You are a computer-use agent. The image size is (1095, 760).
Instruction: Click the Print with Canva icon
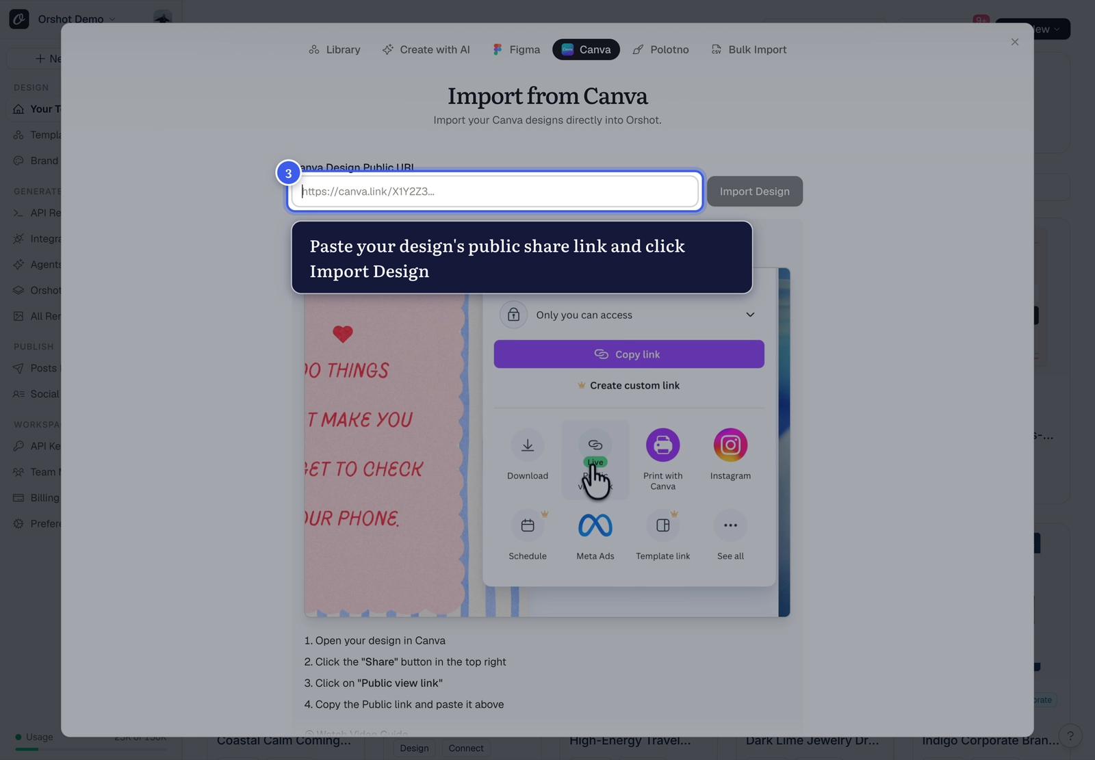[663, 445]
